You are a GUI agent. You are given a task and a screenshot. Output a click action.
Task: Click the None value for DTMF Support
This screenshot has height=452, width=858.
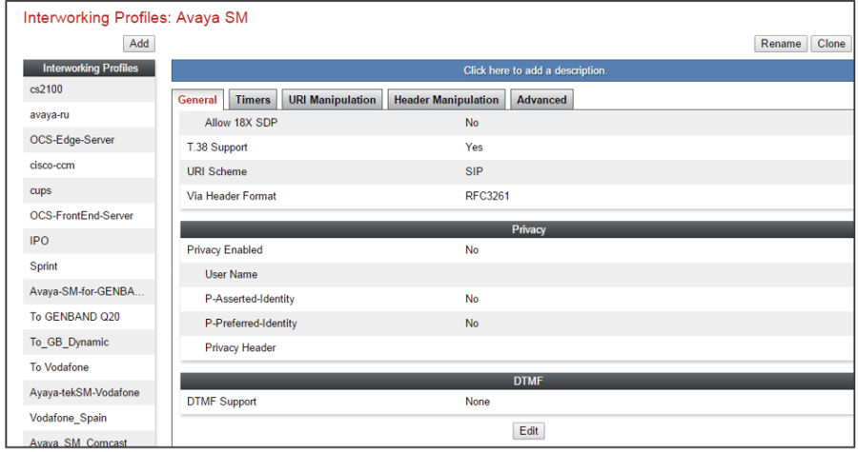tap(478, 402)
